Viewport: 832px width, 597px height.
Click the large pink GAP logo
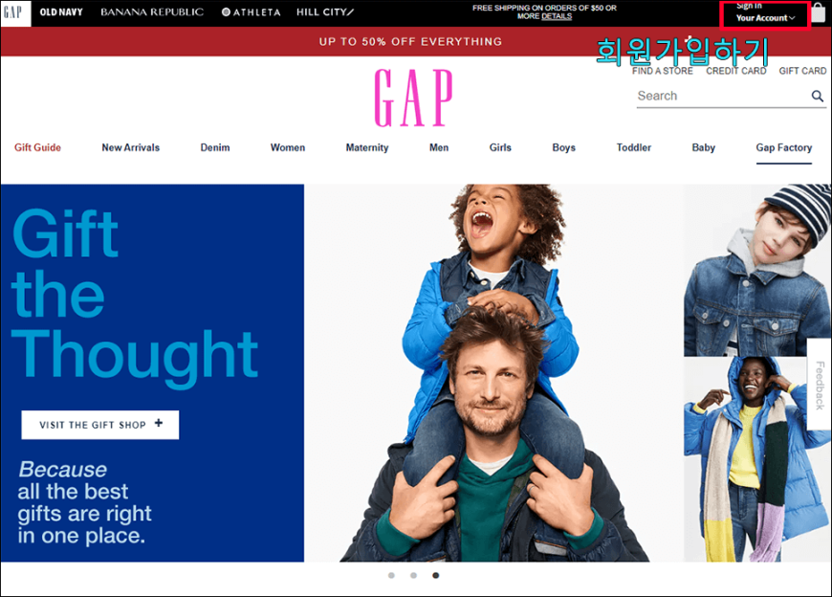[x=413, y=98]
